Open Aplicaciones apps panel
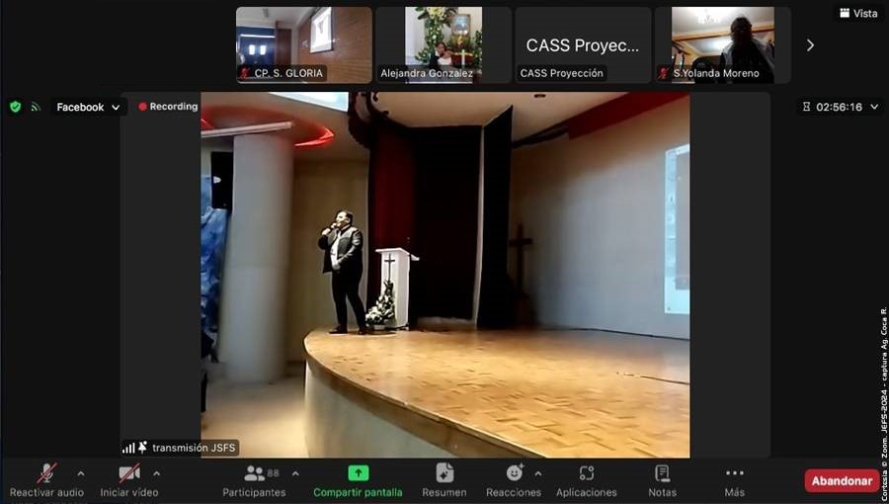 pos(586,480)
